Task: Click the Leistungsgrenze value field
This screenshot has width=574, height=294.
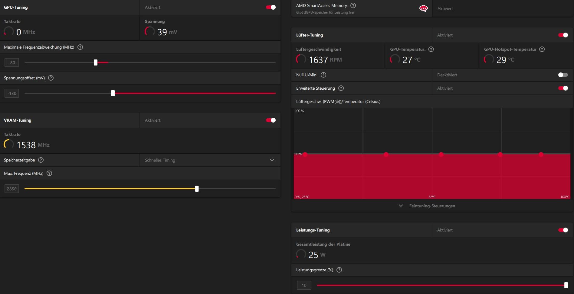Action: [304, 285]
